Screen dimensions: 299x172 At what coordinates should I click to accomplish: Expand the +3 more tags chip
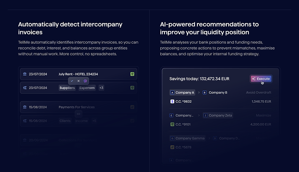coord(101,88)
